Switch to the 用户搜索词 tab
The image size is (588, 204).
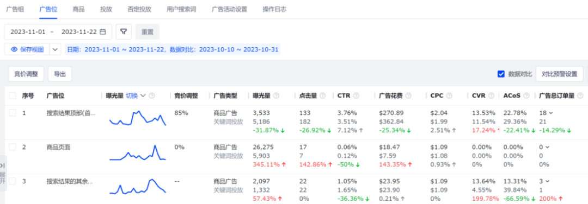pyautogui.click(x=181, y=9)
